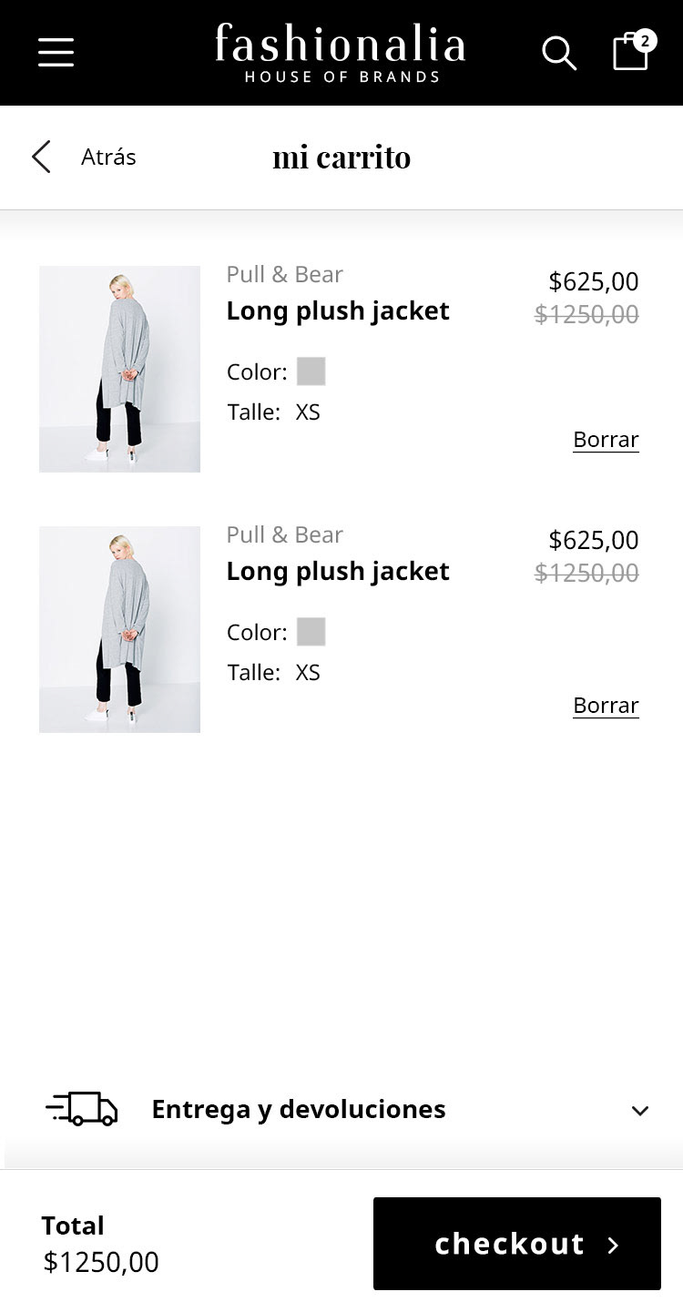Open the first jacket product thumbnail
Image resolution: width=683 pixels, height=1312 pixels.
(x=119, y=369)
